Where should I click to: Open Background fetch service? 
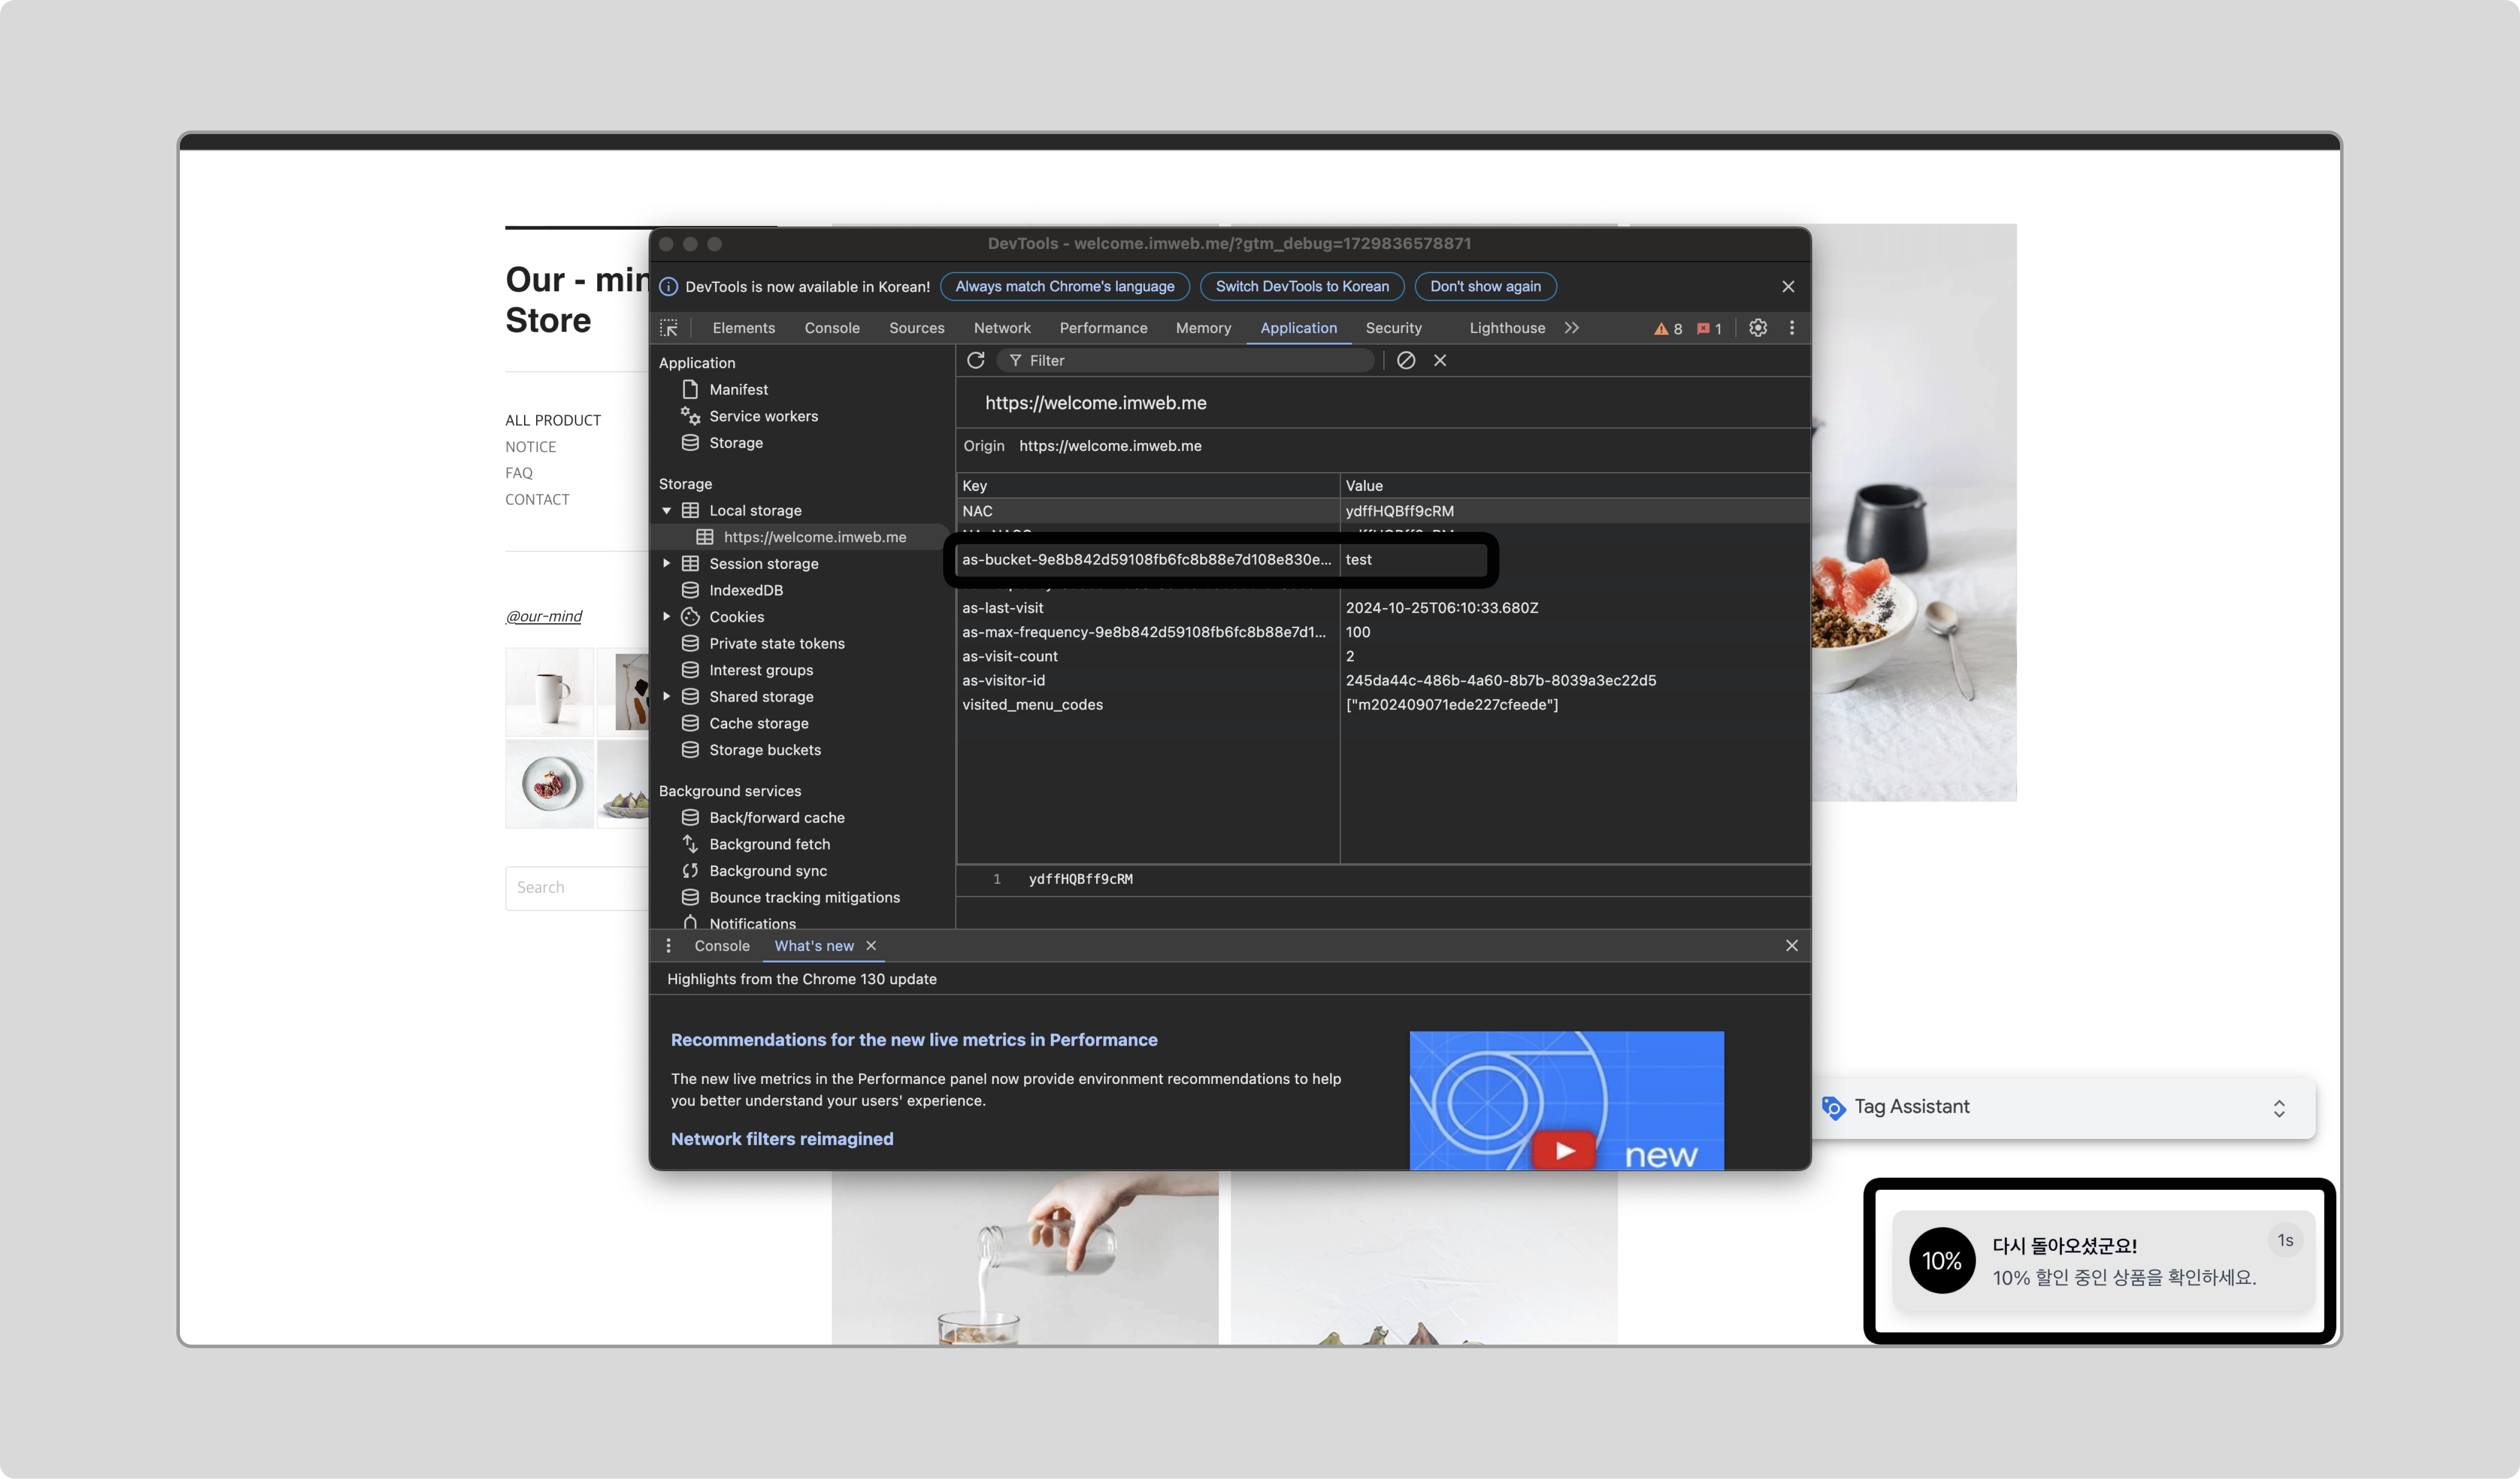point(769,845)
